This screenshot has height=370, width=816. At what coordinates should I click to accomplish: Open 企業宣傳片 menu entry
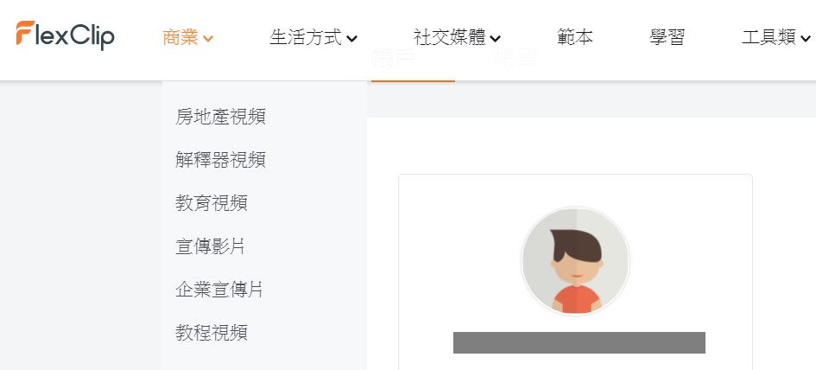(x=219, y=290)
